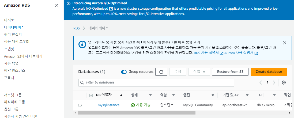The image size is (294, 118).
Task: Click external-link icon after Aurora 사용 설명서
Action: [256, 53]
